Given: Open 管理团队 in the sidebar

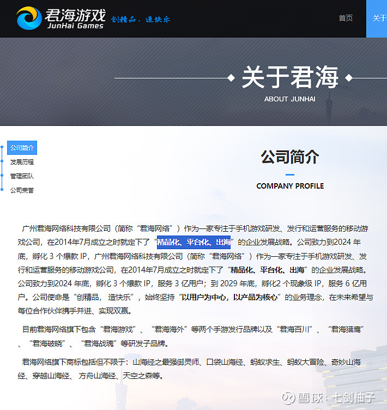Looking at the screenshot, I should click(22, 176).
